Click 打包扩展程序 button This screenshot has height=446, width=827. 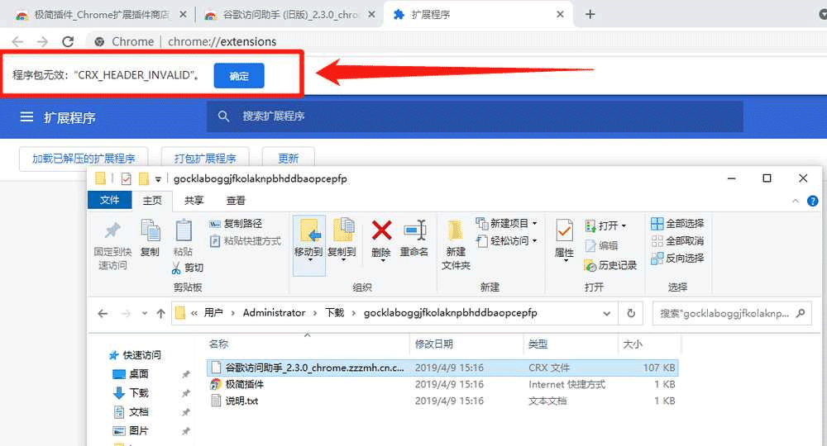coord(205,158)
